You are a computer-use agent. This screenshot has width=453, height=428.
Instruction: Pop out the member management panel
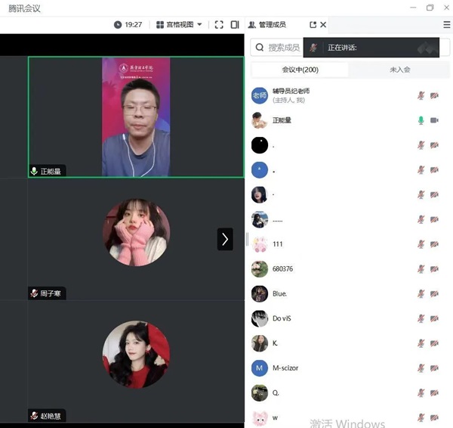point(313,25)
